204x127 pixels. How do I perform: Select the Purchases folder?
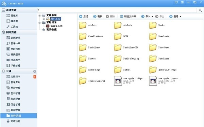click(159, 59)
